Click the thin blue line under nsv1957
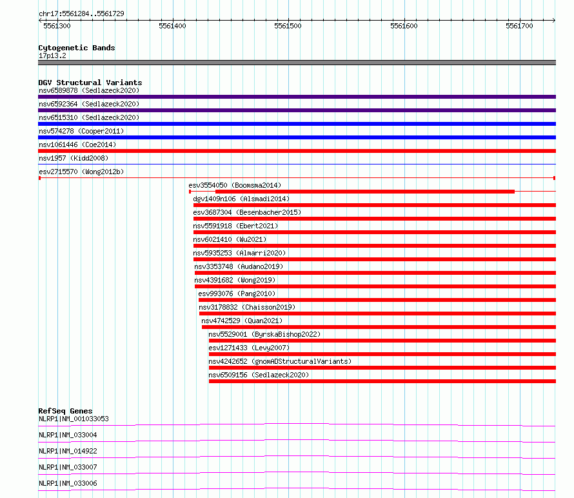The width and height of the screenshot is (574, 498). [x=297, y=164]
